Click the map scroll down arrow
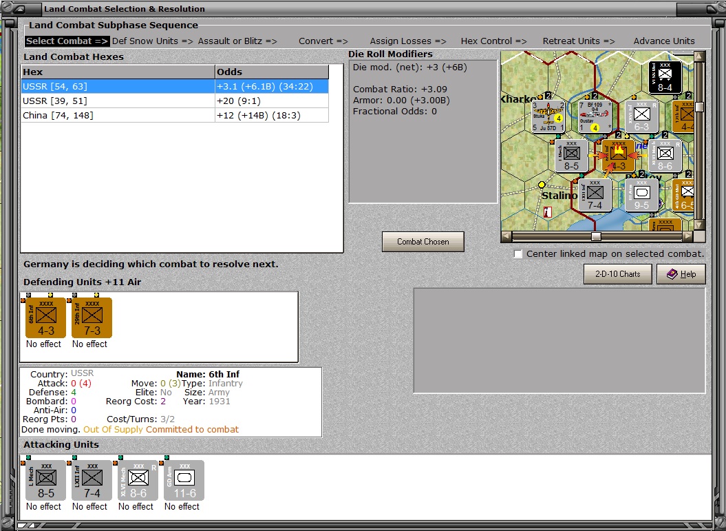The image size is (726, 531). click(699, 225)
